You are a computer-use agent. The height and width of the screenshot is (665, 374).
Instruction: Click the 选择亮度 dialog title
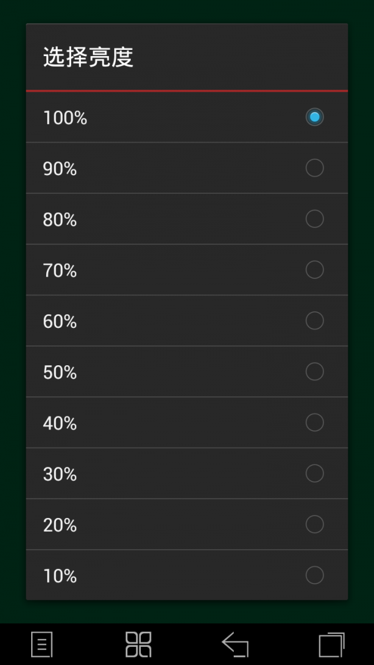pyautogui.click(x=89, y=57)
